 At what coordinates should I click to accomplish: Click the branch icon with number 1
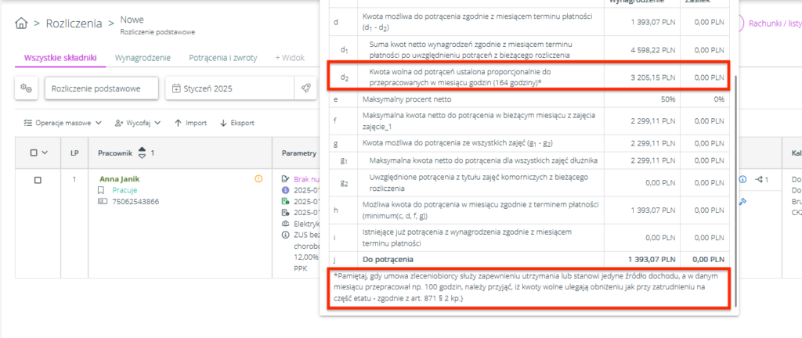[x=763, y=180]
